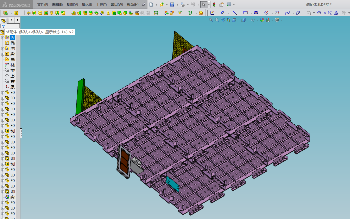Open the 视图(V) menu

(72, 5)
